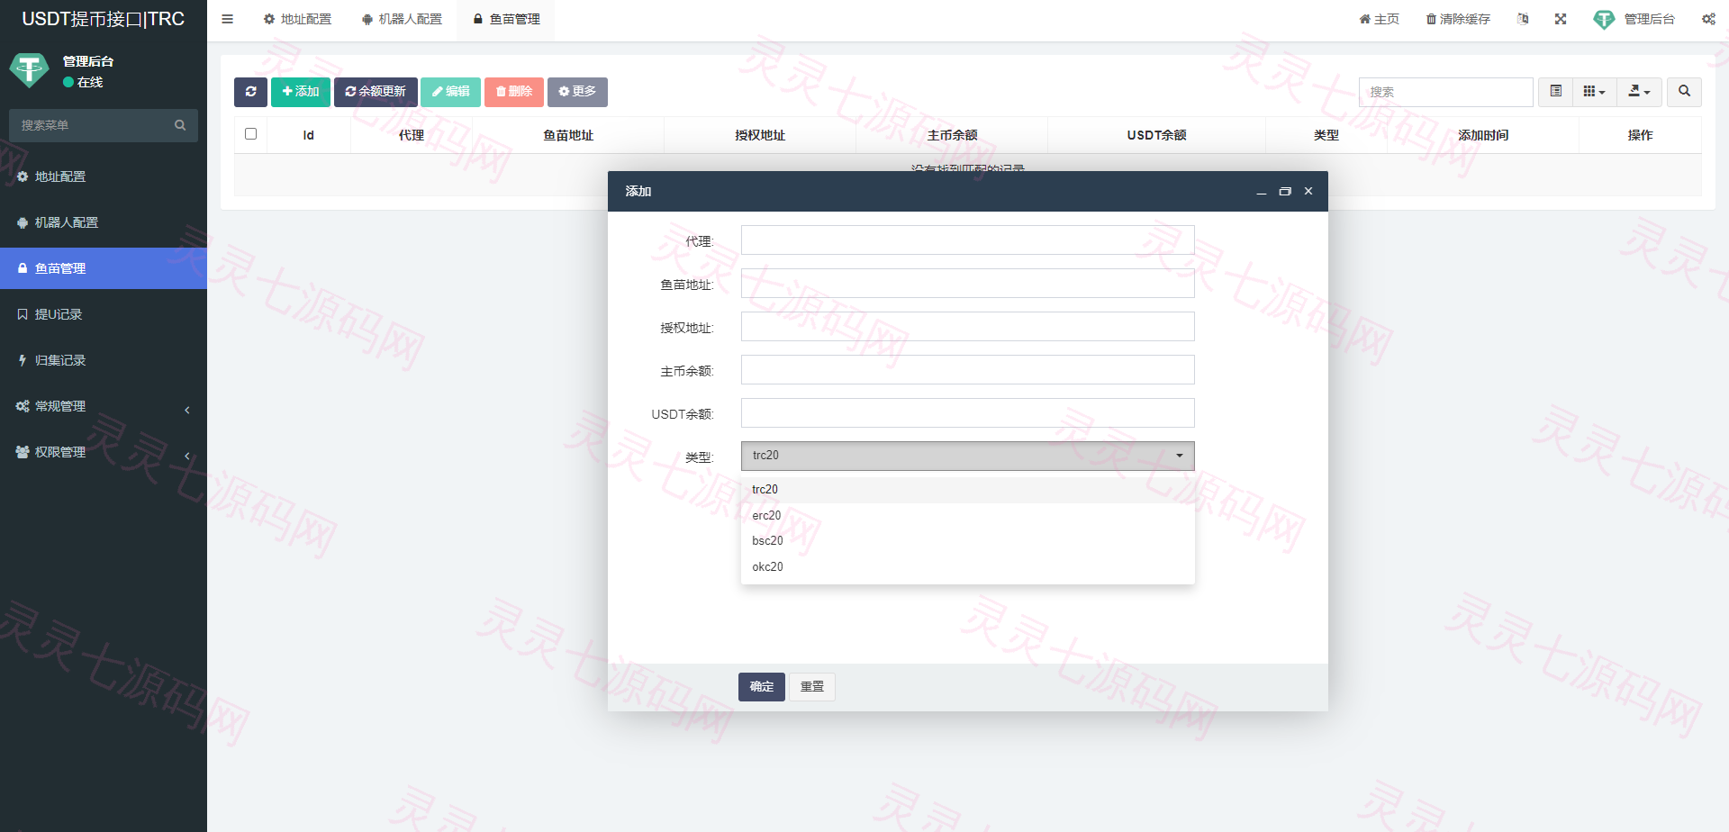This screenshot has width=1729, height=832.
Task: Choose erc20 from the type list
Action: (968, 515)
